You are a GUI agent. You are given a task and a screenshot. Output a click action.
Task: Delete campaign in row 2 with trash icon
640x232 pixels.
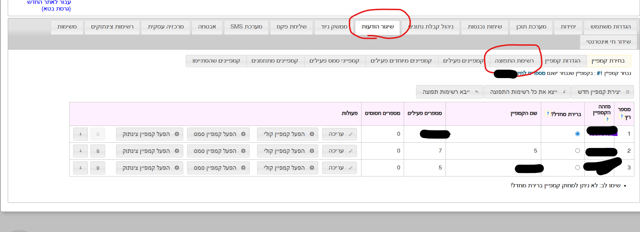coord(98,151)
